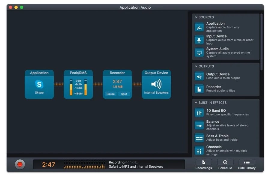Viewport: 270px width, 177px height.
Task: Click the 'Skype' label under the icon
Action: 39,93
